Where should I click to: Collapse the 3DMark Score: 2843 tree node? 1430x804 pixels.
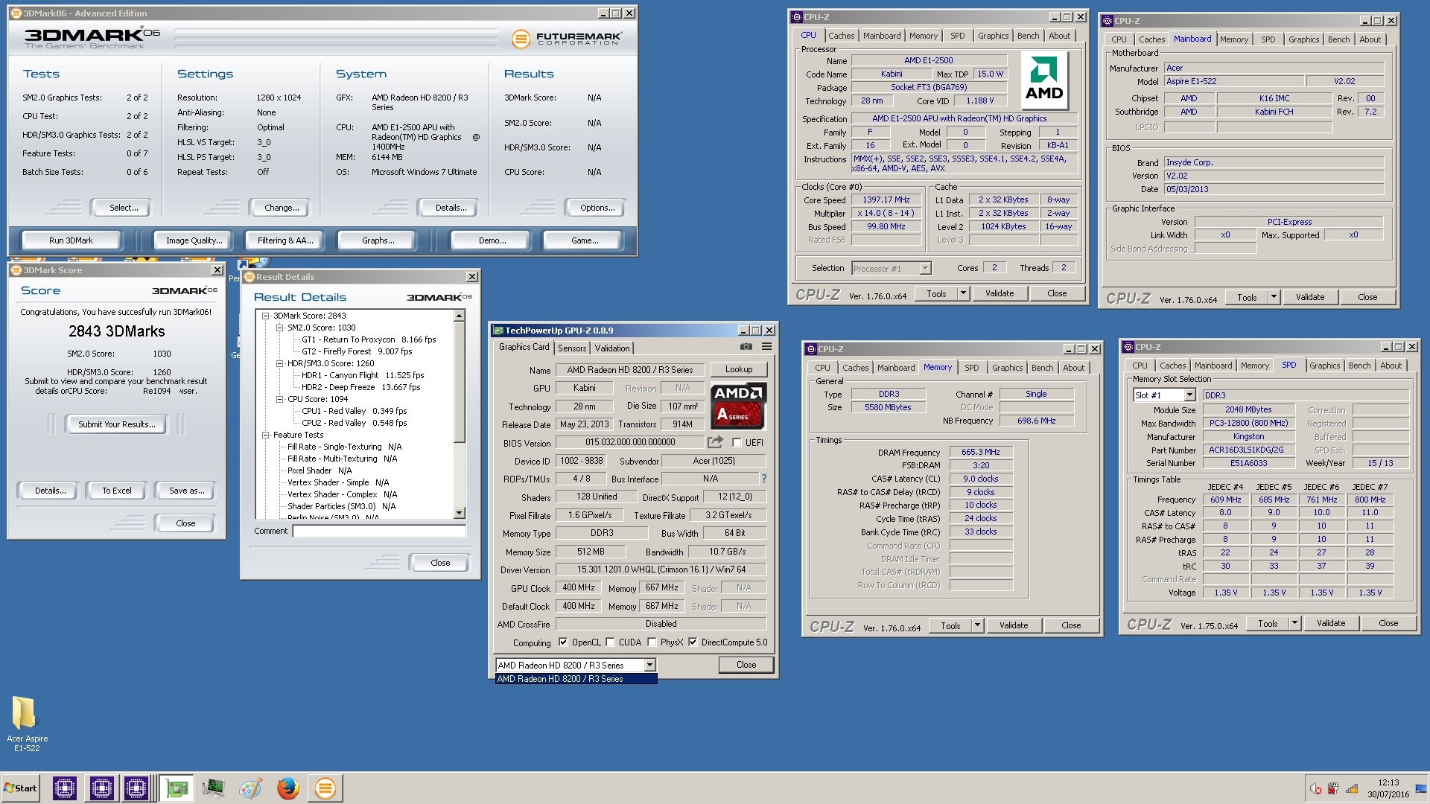click(265, 316)
